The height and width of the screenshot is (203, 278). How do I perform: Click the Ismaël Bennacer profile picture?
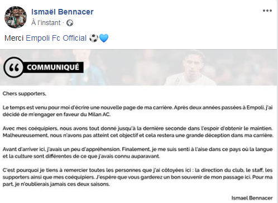(x=16, y=17)
